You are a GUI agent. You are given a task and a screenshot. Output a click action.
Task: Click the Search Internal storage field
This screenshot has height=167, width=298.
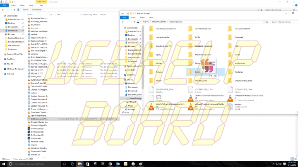284,22
